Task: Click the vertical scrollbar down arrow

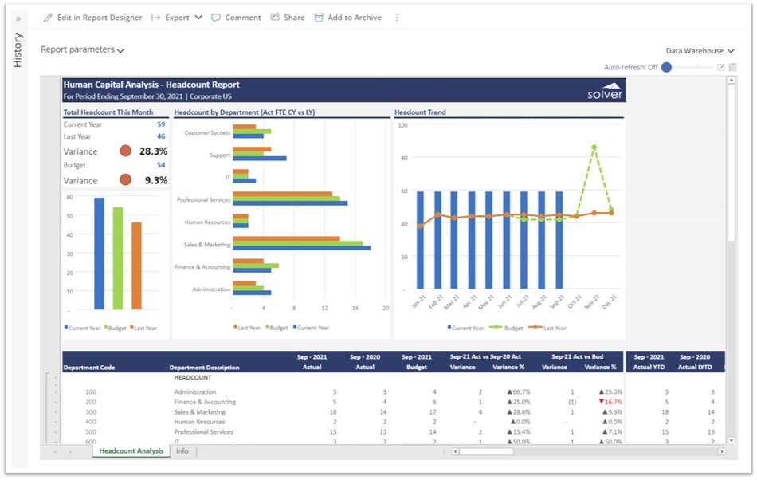Action: point(732,439)
